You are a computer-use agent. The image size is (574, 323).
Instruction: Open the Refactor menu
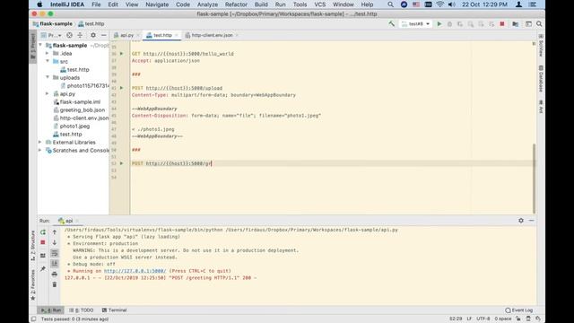[x=236, y=4]
